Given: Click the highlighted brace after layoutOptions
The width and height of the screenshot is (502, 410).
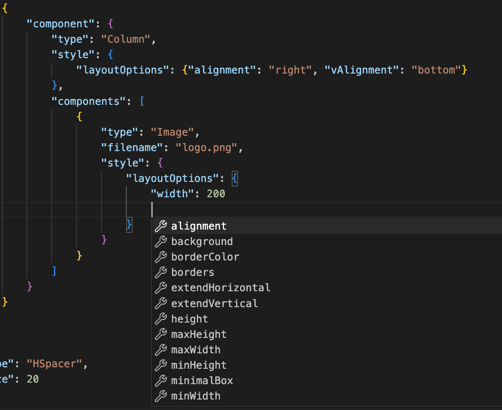Looking at the screenshot, I should pos(235,178).
